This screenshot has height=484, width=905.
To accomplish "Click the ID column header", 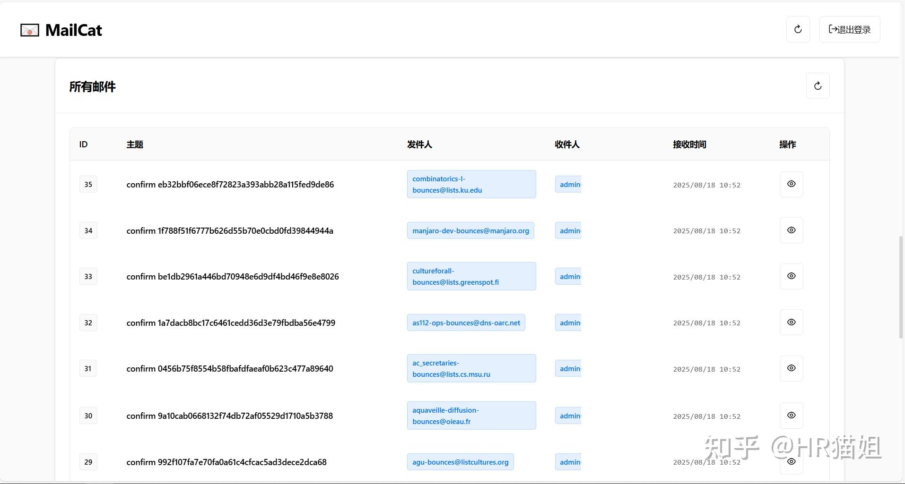I will (x=84, y=144).
